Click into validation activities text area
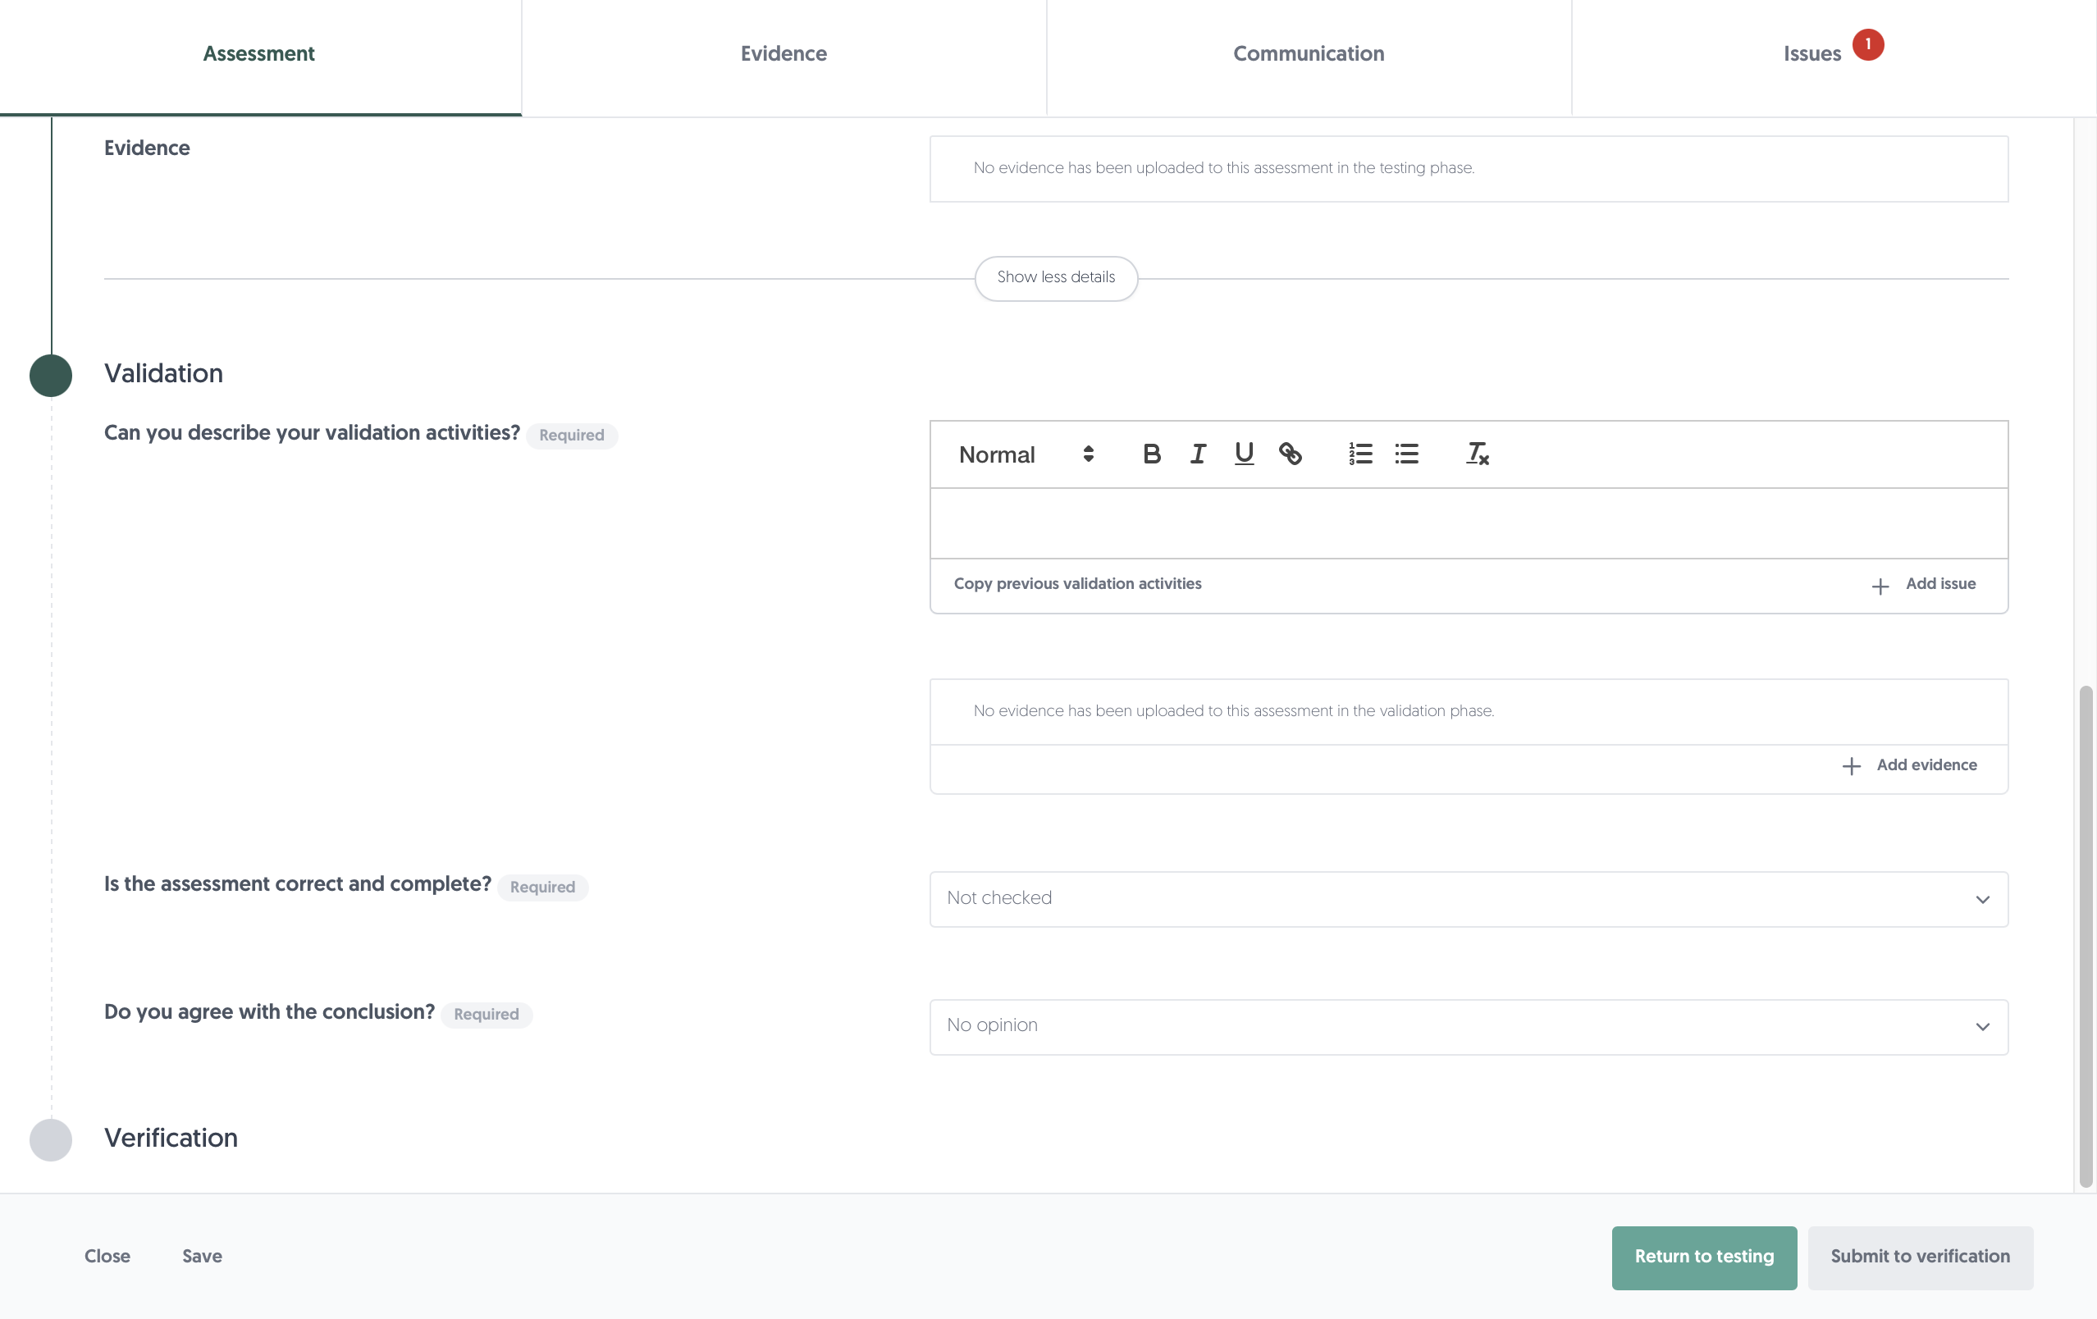This screenshot has height=1319, width=2097. (x=1469, y=523)
